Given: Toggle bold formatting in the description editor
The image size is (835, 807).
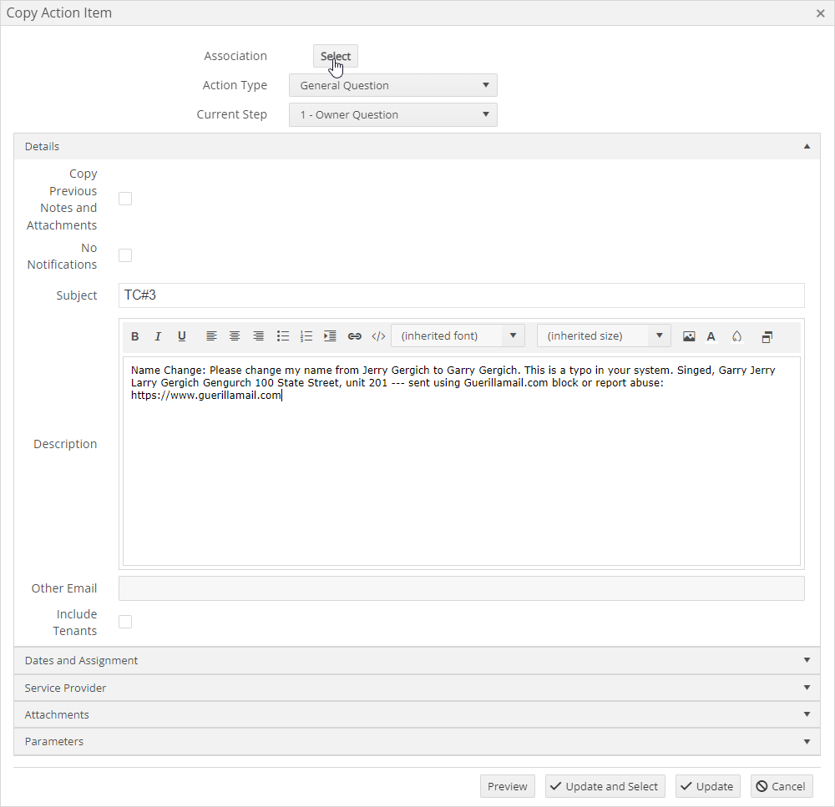Looking at the screenshot, I should pos(134,335).
